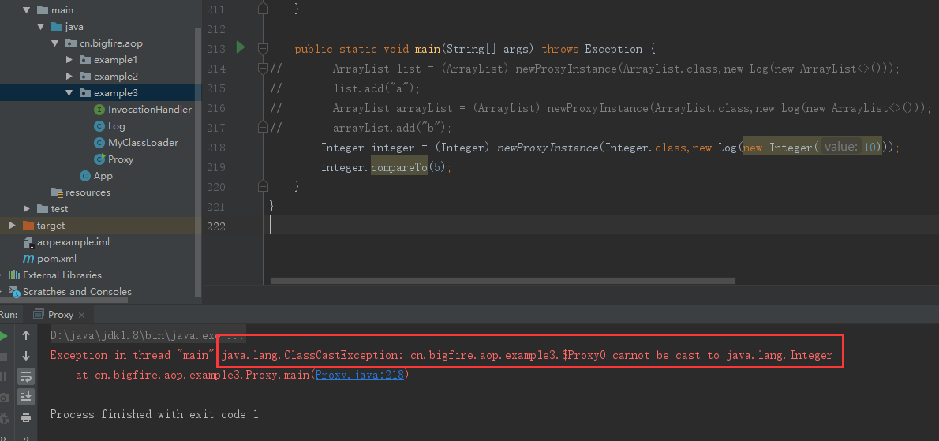Select aopexample.iml in project tree
The height and width of the screenshot is (441, 939).
click(73, 242)
